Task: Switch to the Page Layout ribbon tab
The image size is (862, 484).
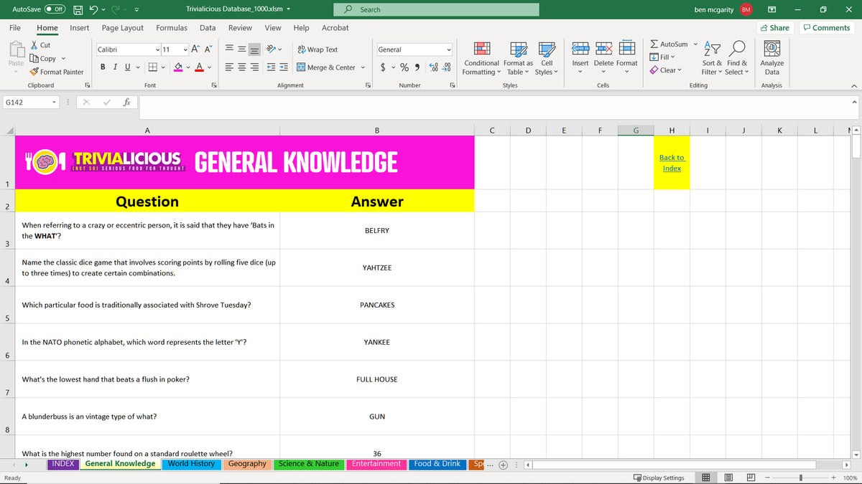Action: [123, 28]
